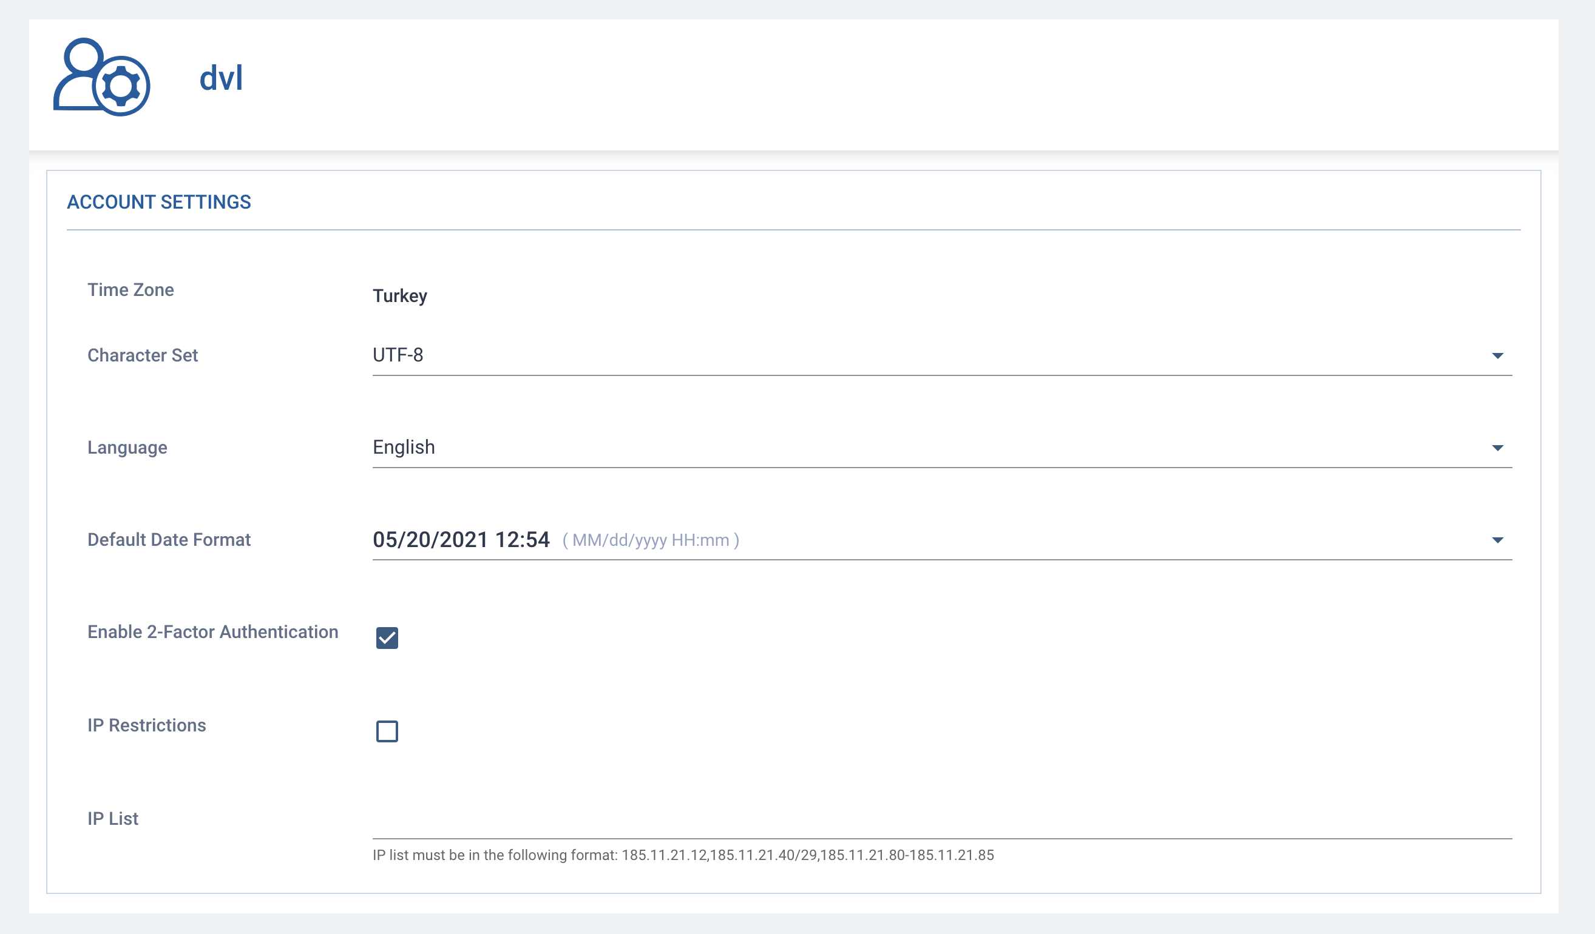Click the Character Set label
Viewport: 1595px width, 934px height.
coord(143,355)
